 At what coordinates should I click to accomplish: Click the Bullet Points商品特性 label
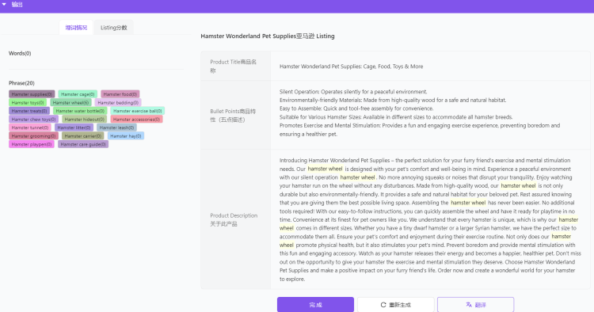(233, 115)
